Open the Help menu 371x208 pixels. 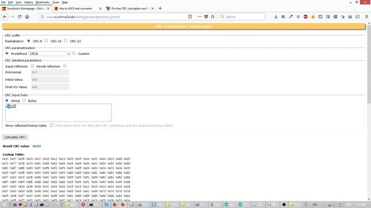click(64, 2)
